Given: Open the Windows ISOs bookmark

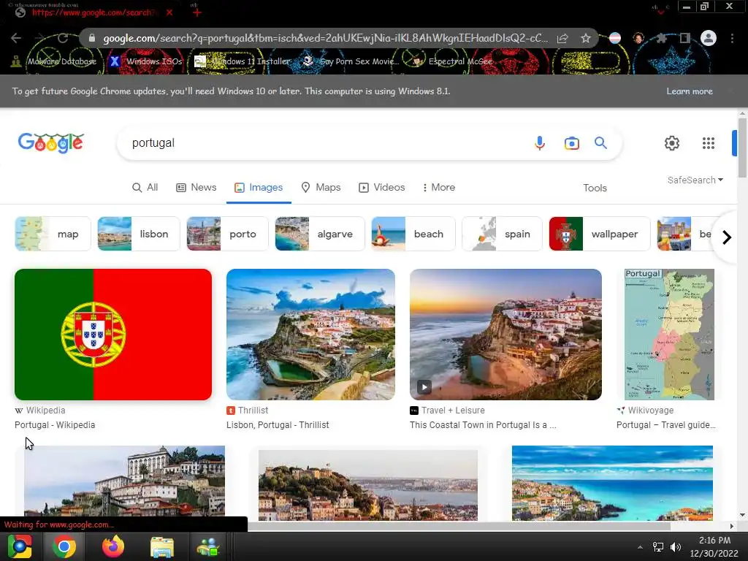Looking at the screenshot, I should (146, 61).
